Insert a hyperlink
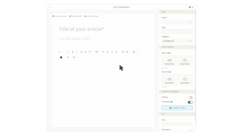The image size is (243, 136). [x=134, y=52]
